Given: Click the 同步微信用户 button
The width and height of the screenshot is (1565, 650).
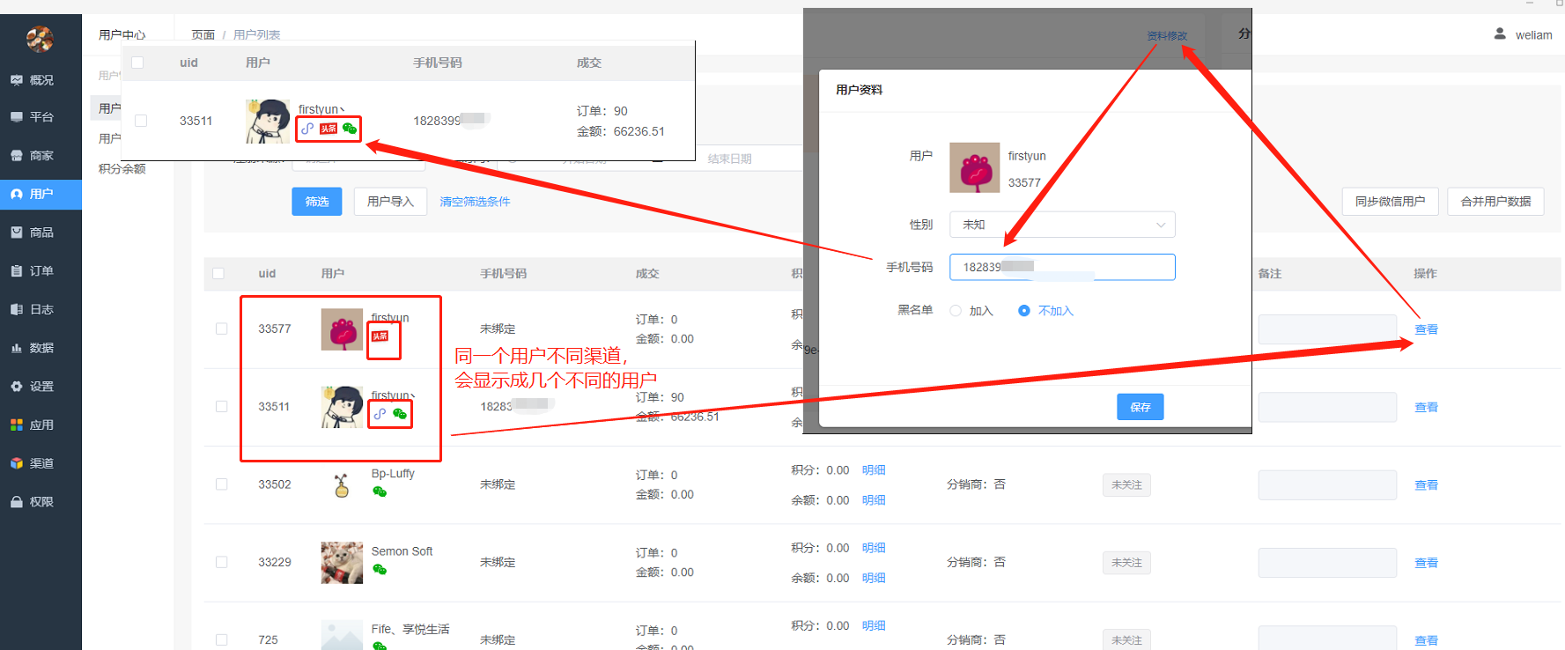Looking at the screenshot, I should pyautogui.click(x=1391, y=202).
